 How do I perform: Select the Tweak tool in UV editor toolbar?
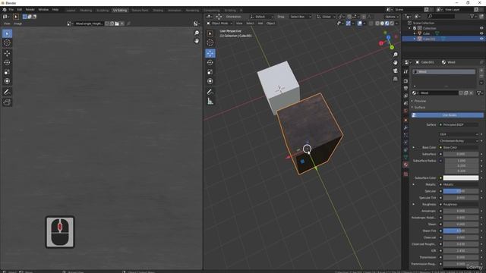[7, 33]
